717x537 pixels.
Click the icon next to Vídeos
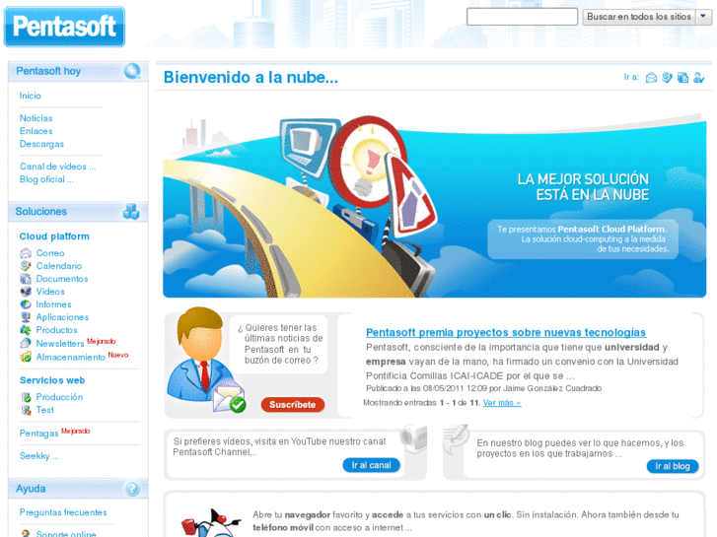coord(26,292)
